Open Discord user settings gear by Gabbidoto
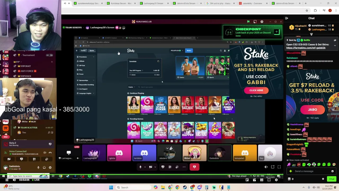This screenshot has width=339, height=191. (50, 167)
